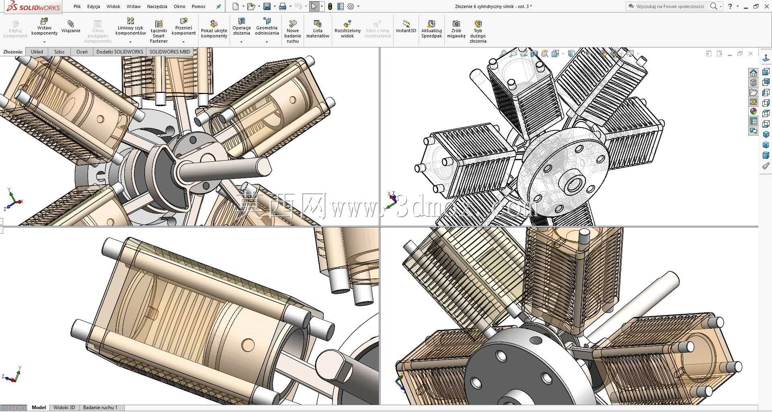The image size is (772, 412).
Task: Switch to Układ tab
Action: (x=37, y=51)
